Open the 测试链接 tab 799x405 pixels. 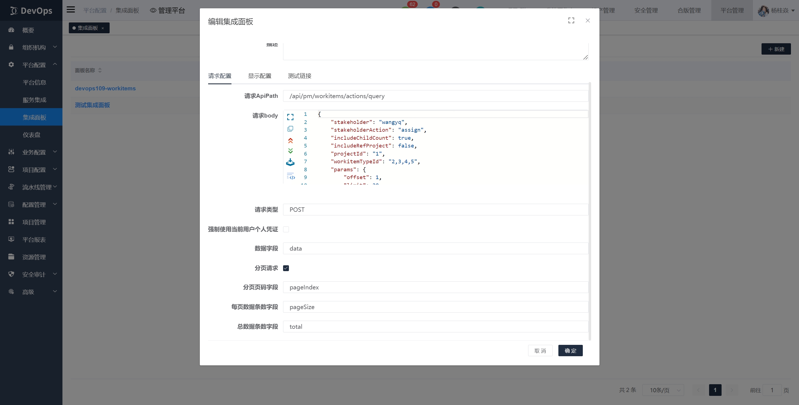pos(299,76)
